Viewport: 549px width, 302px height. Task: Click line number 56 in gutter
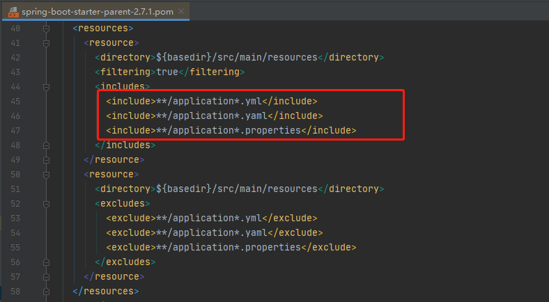coord(15,262)
